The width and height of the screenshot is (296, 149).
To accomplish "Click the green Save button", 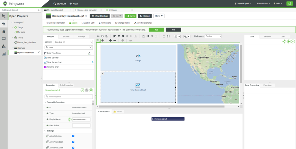I will tap(130, 16).
